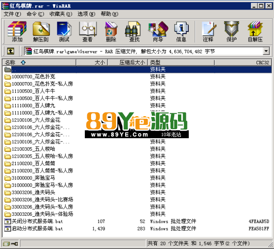Open the Commands (命令) menu

[35, 14]
